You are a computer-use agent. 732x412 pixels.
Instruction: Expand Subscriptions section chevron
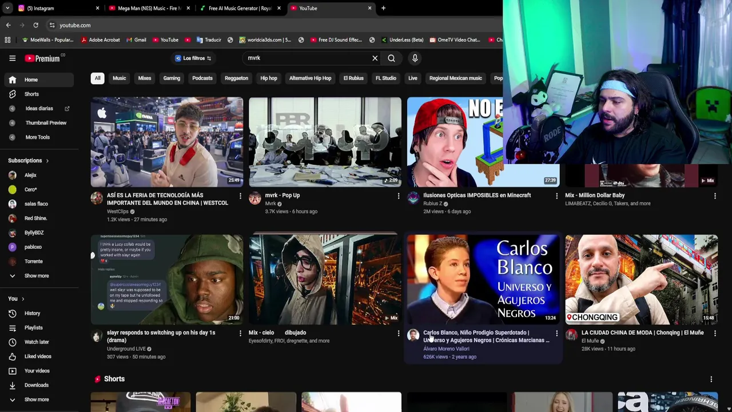click(x=47, y=161)
